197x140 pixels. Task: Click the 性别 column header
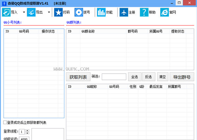[x=133, y=87]
